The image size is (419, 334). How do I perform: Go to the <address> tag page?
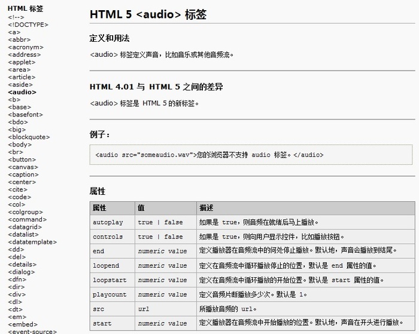point(25,54)
